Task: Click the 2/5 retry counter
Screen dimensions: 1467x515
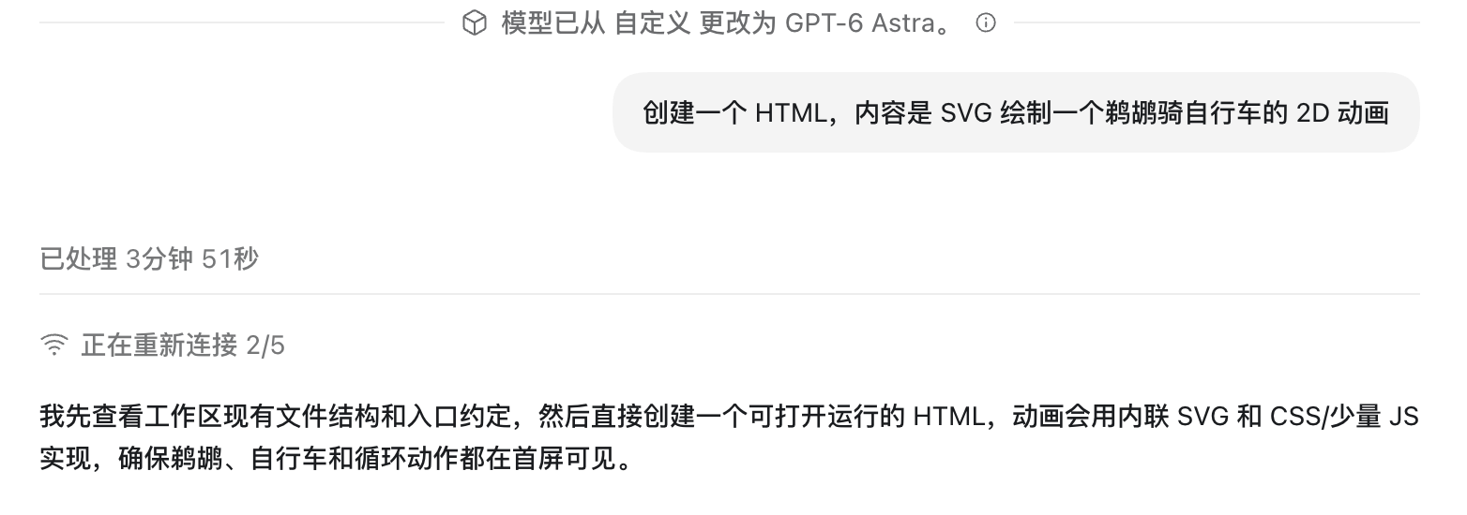Action: pos(265,346)
